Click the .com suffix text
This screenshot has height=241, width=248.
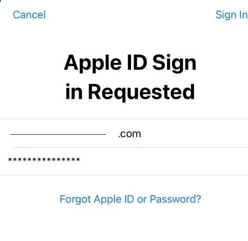[130, 134]
